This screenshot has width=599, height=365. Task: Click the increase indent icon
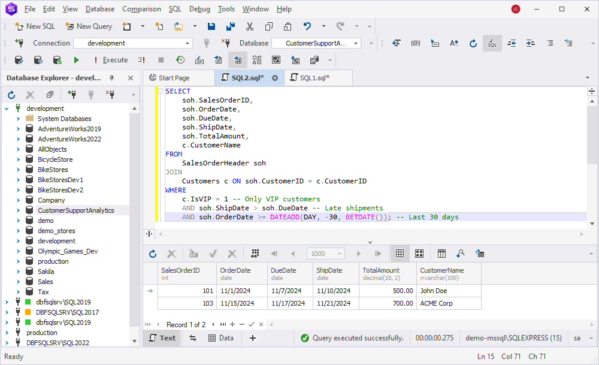tap(531, 43)
